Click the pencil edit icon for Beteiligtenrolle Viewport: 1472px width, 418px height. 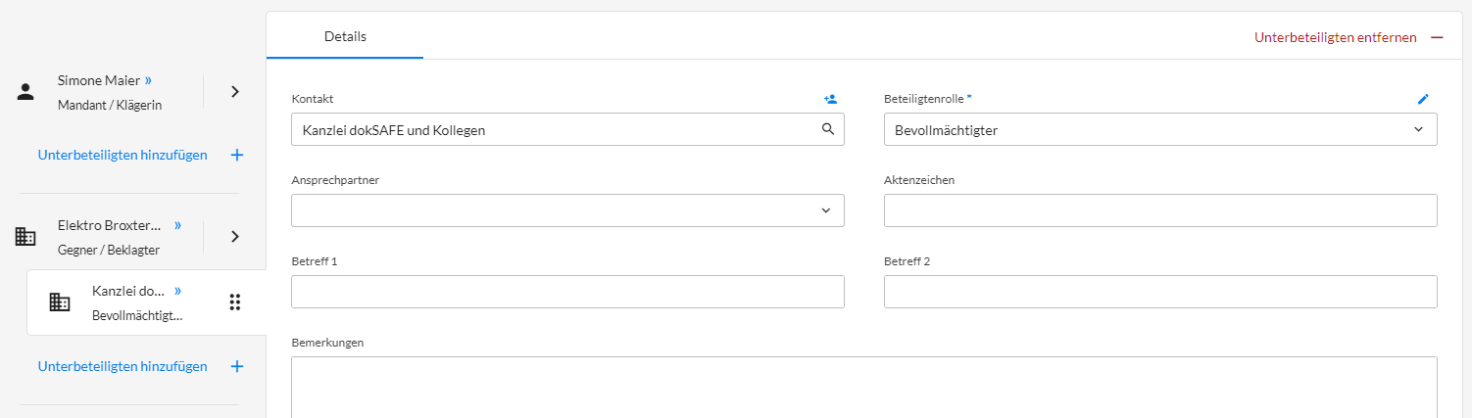(1423, 99)
